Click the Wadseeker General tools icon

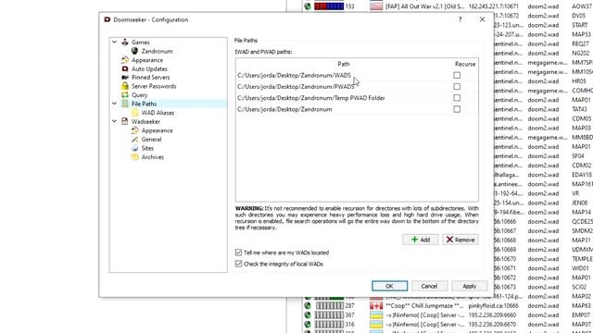[134, 140]
